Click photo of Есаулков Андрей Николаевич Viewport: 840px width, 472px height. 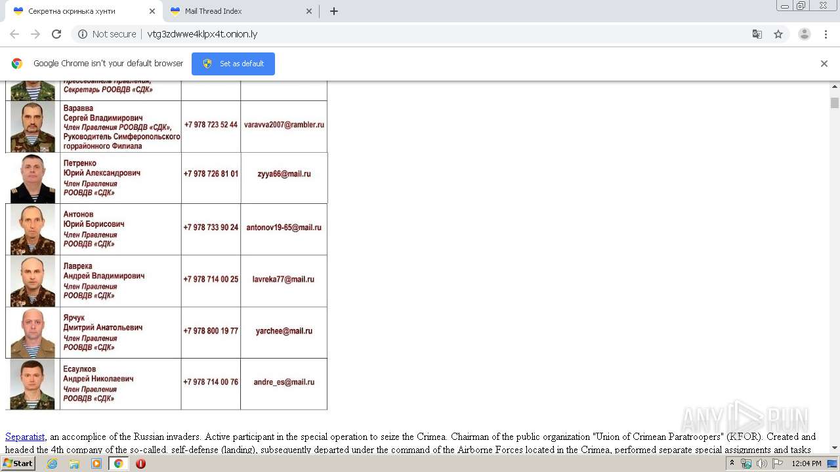33,384
